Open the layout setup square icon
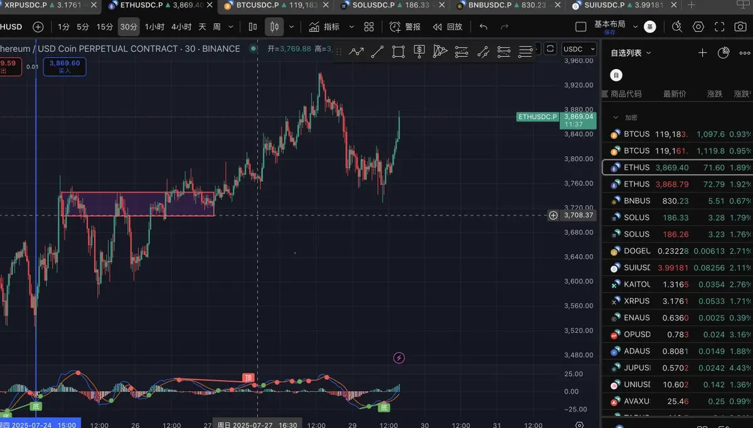This screenshot has width=753, height=428. (x=581, y=27)
